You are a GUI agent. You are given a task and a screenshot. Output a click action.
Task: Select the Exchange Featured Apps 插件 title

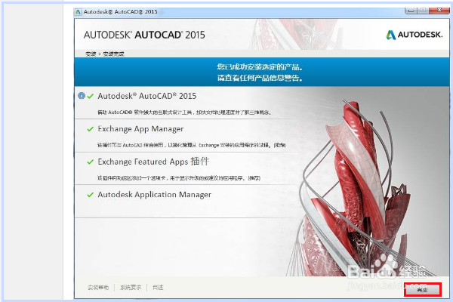click(x=153, y=162)
